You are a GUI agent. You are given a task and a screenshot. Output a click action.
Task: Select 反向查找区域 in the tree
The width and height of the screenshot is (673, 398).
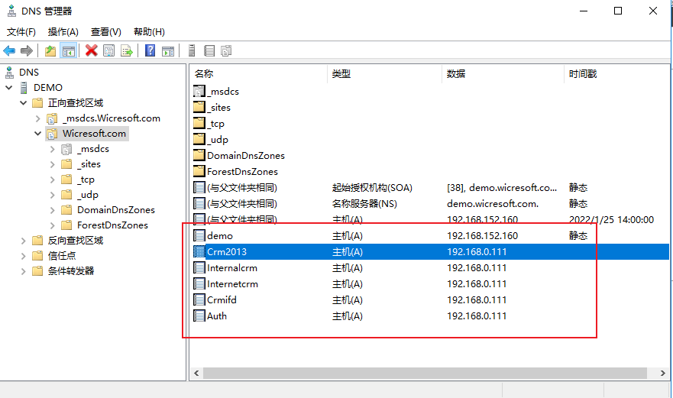point(76,241)
